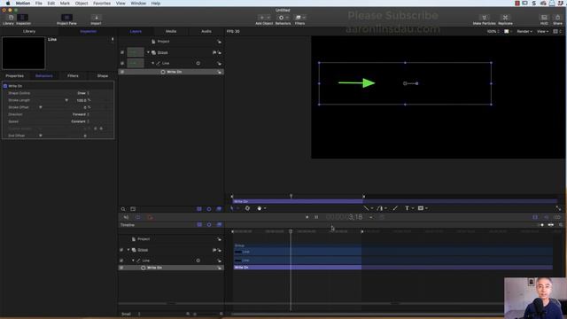Select the Pan hand tool
Viewport: 567px width, 319px height.
(x=260, y=208)
